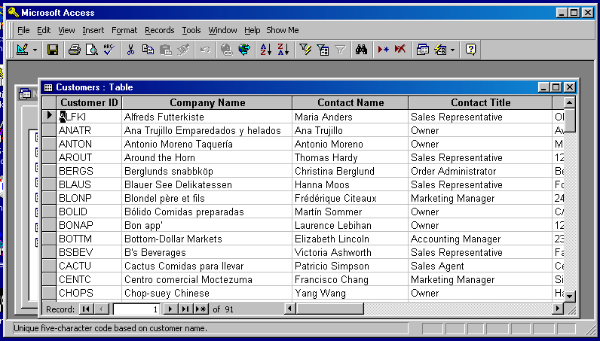Select the Contact Name column header

click(351, 103)
